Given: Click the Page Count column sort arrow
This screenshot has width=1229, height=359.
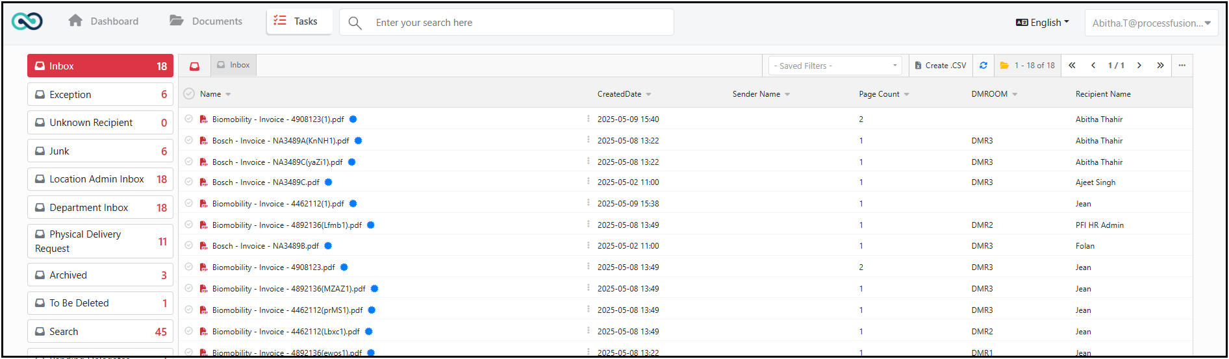Looking at the screenshot, I should pos(907,95).
